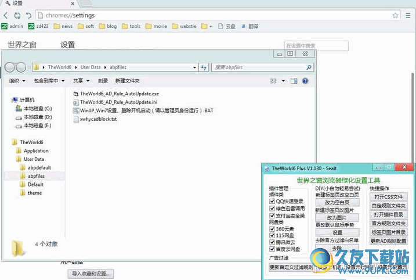Click the 在设置中搜索 search box
This screenshot has height=280, width=416.
(x=316, y=46)
